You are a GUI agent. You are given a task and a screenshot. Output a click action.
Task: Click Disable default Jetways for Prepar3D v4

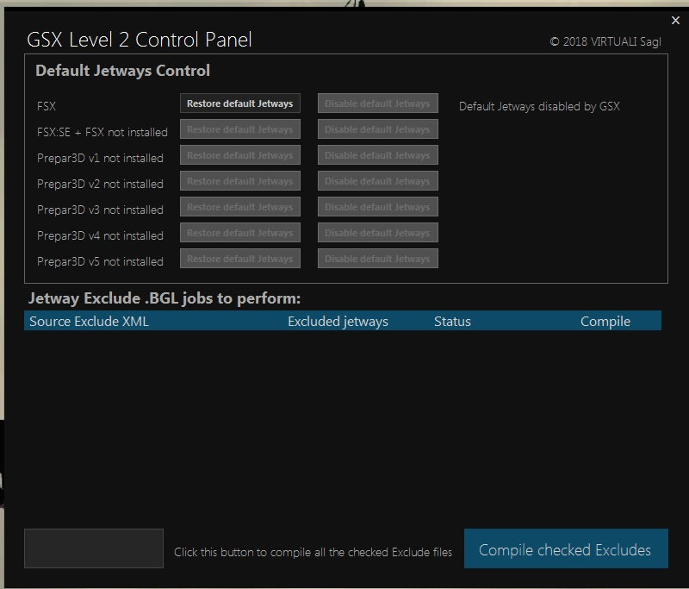point(377,233)
